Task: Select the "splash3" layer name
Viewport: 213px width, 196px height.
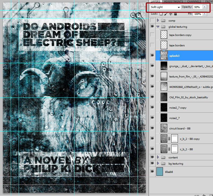Action: (x=174, y=56)
